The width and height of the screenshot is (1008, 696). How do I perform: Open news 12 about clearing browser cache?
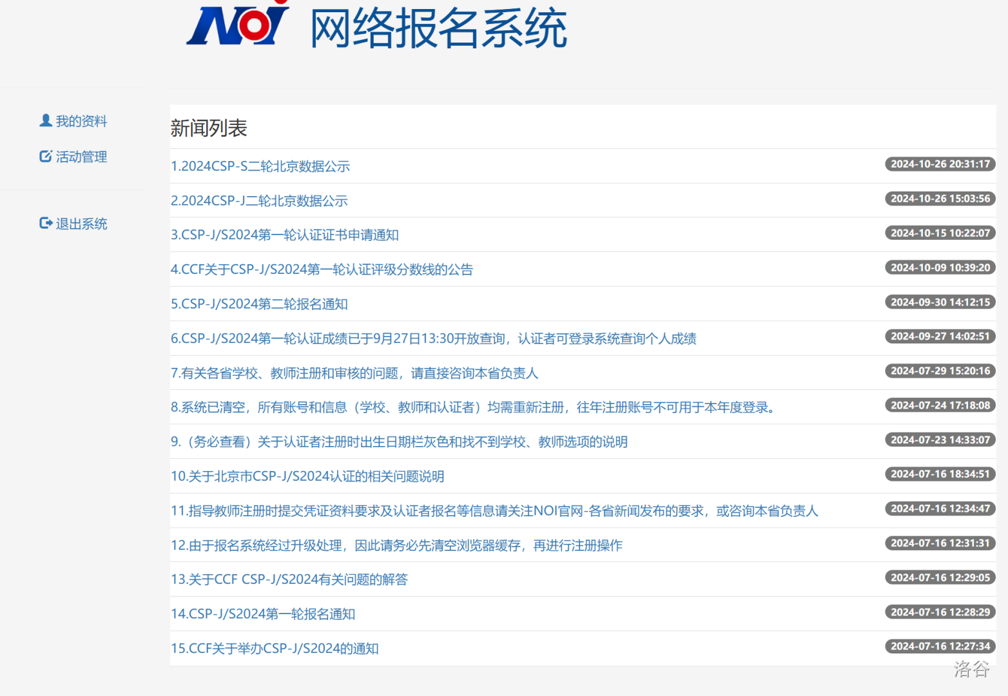pyautogui.click(x=396, y=545)
